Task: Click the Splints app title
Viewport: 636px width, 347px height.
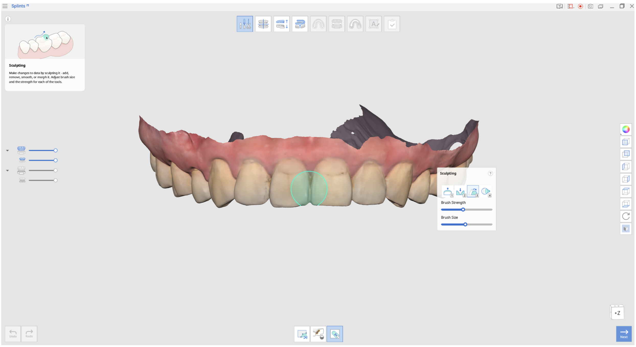Action: point(18,6)
